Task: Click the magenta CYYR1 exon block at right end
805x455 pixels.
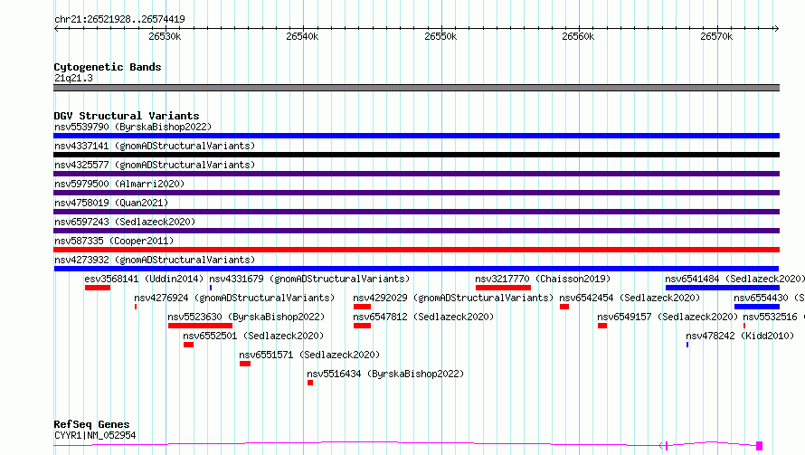Action: click(759, 446)
